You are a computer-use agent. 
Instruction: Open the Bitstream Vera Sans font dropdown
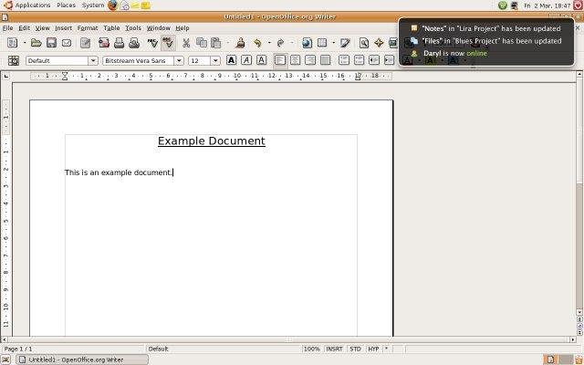(179, 60)
